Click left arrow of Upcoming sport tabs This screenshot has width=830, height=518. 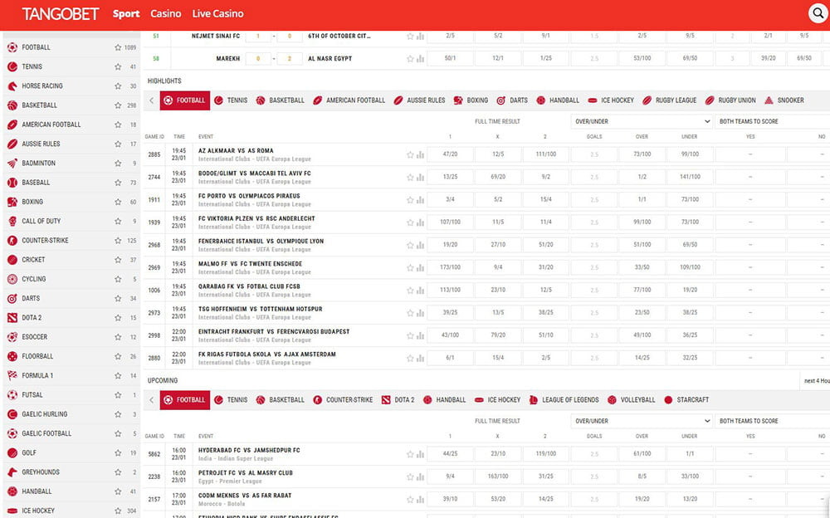coord(151,400)
